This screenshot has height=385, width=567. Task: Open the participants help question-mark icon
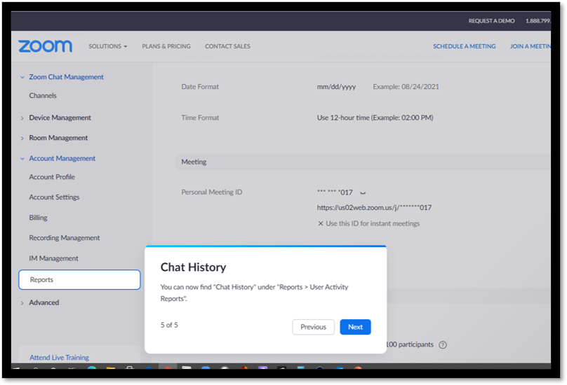pyautogui.click(x=443, y=344)
